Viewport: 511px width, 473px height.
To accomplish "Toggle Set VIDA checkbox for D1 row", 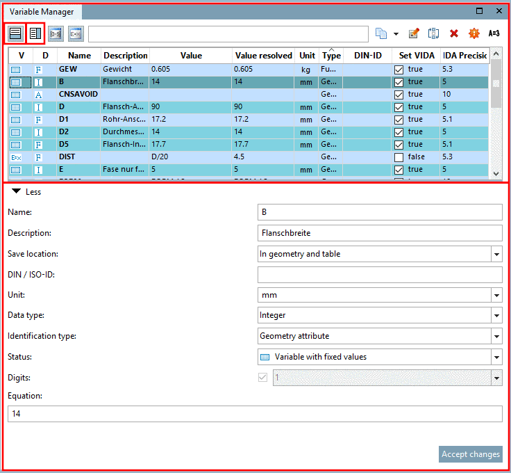I will click(x=399, y=120).
